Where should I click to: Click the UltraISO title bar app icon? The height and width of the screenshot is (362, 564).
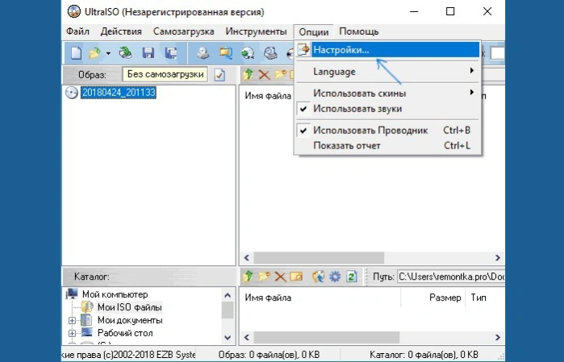point(74,11)
